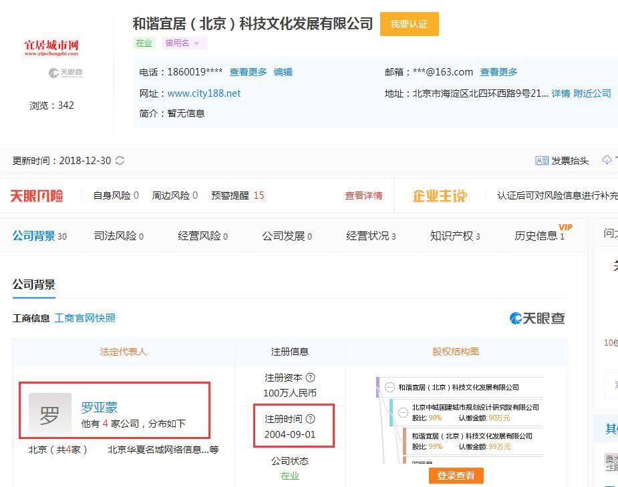Click 100万人民币 registered capital value
Image resolution: width=618 pixels, height=487 pixels.
point(290,393)
